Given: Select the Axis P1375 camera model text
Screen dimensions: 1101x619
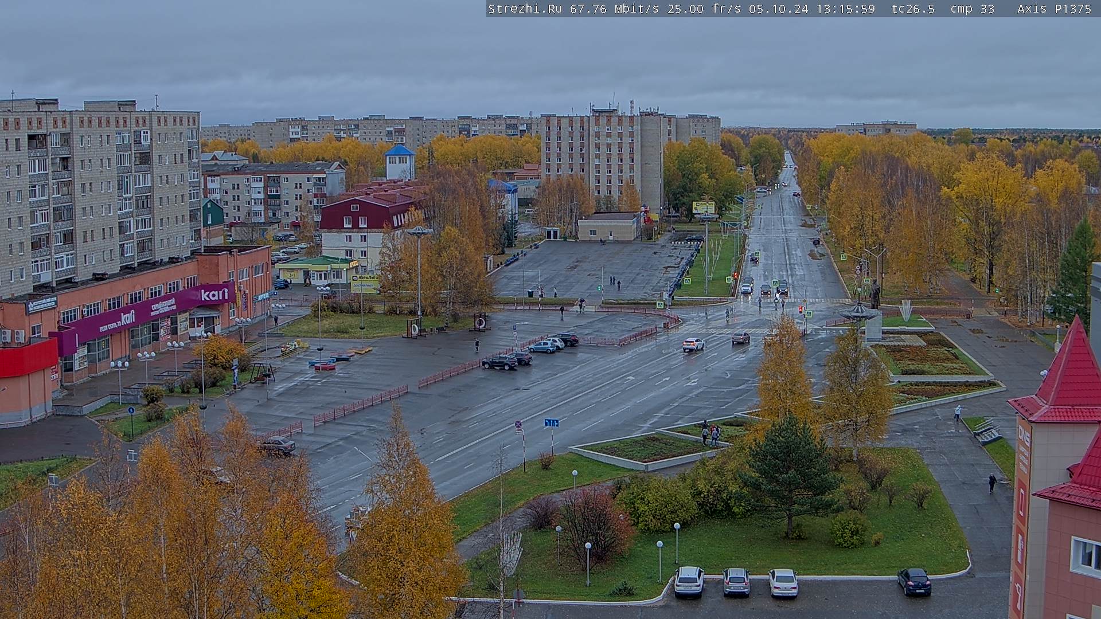Looking at the screenshot, I should (x=1054, y=9).
